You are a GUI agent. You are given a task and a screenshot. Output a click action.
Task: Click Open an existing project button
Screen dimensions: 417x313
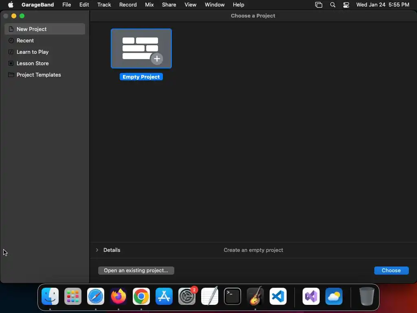point(136,271)
